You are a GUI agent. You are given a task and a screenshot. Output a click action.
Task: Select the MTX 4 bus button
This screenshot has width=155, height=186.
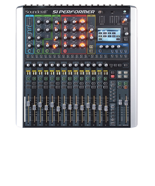pyautogui.click(x=106, y=56)
